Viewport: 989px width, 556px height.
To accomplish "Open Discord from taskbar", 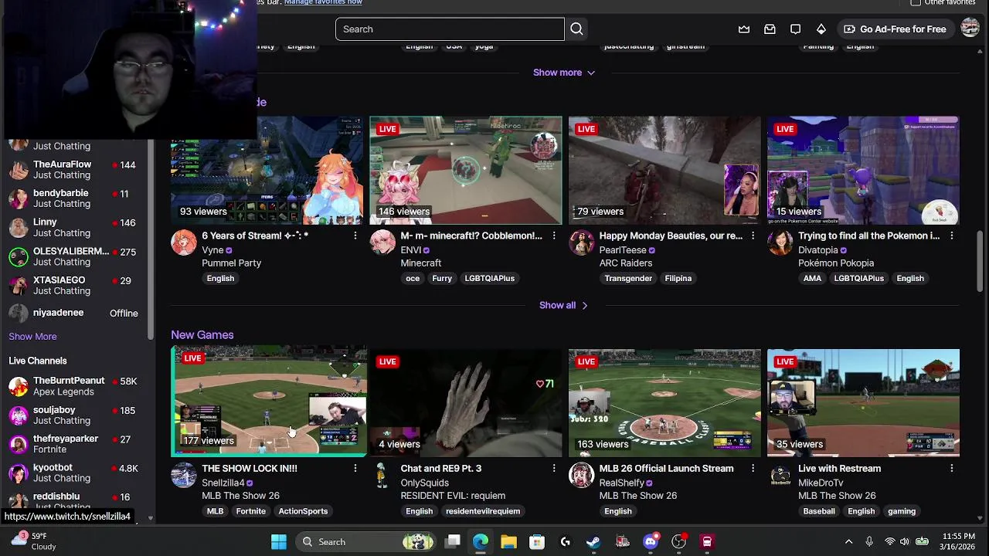I will point(651,542).
